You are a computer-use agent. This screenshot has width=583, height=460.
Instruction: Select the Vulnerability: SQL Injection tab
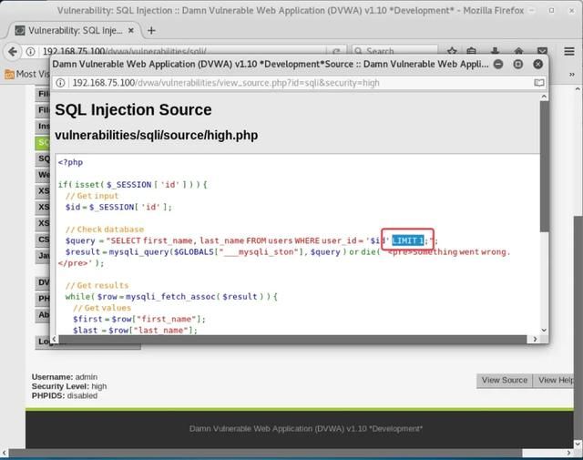[73, 30]
